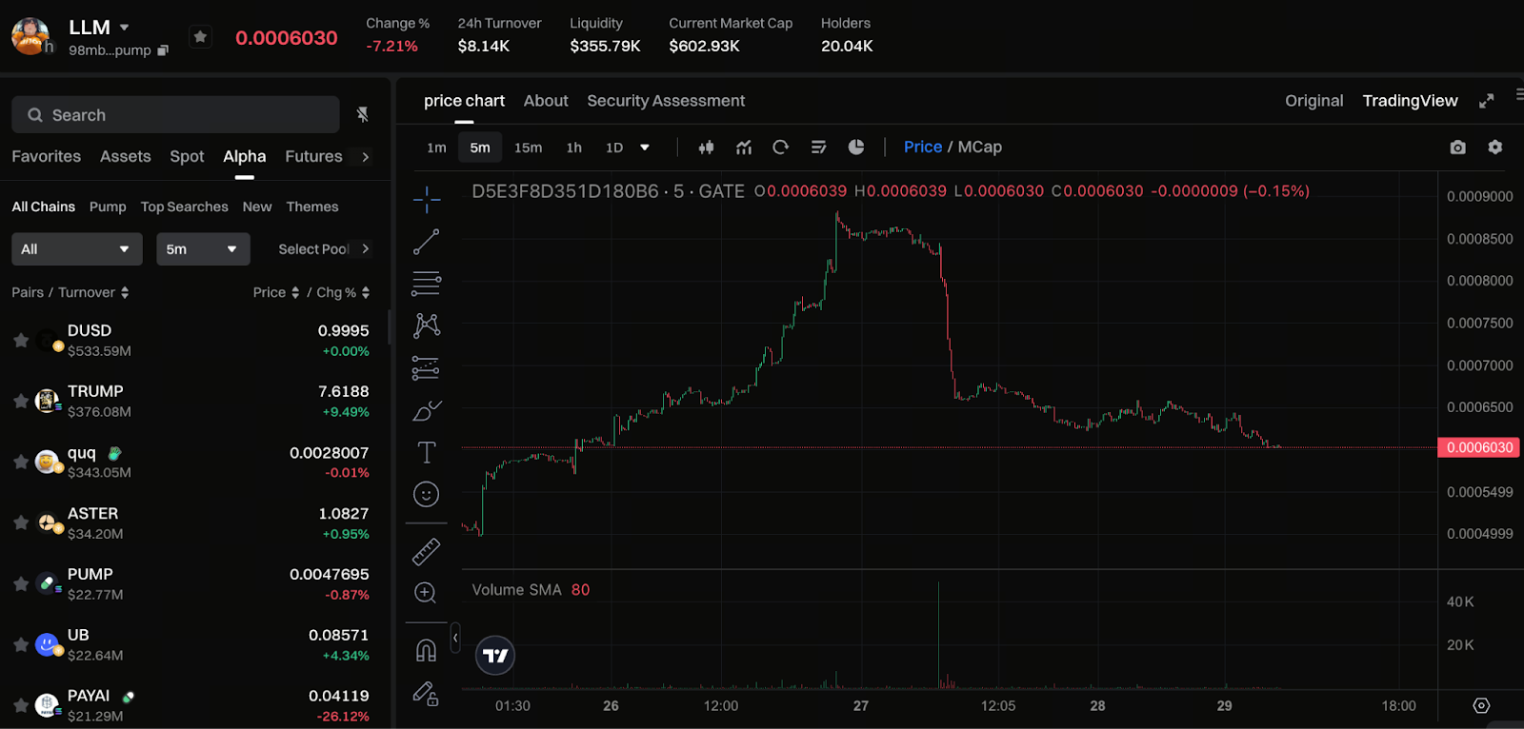The height and width of the screenshot is (729, 1524).
Task: Open the 5m period dropdown in list filters
Action: coord(203,249)
